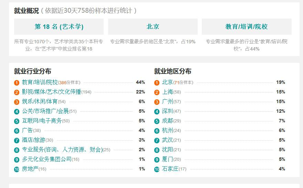Select the 多元化业务集团公司 industry entry

pos(46,159)
